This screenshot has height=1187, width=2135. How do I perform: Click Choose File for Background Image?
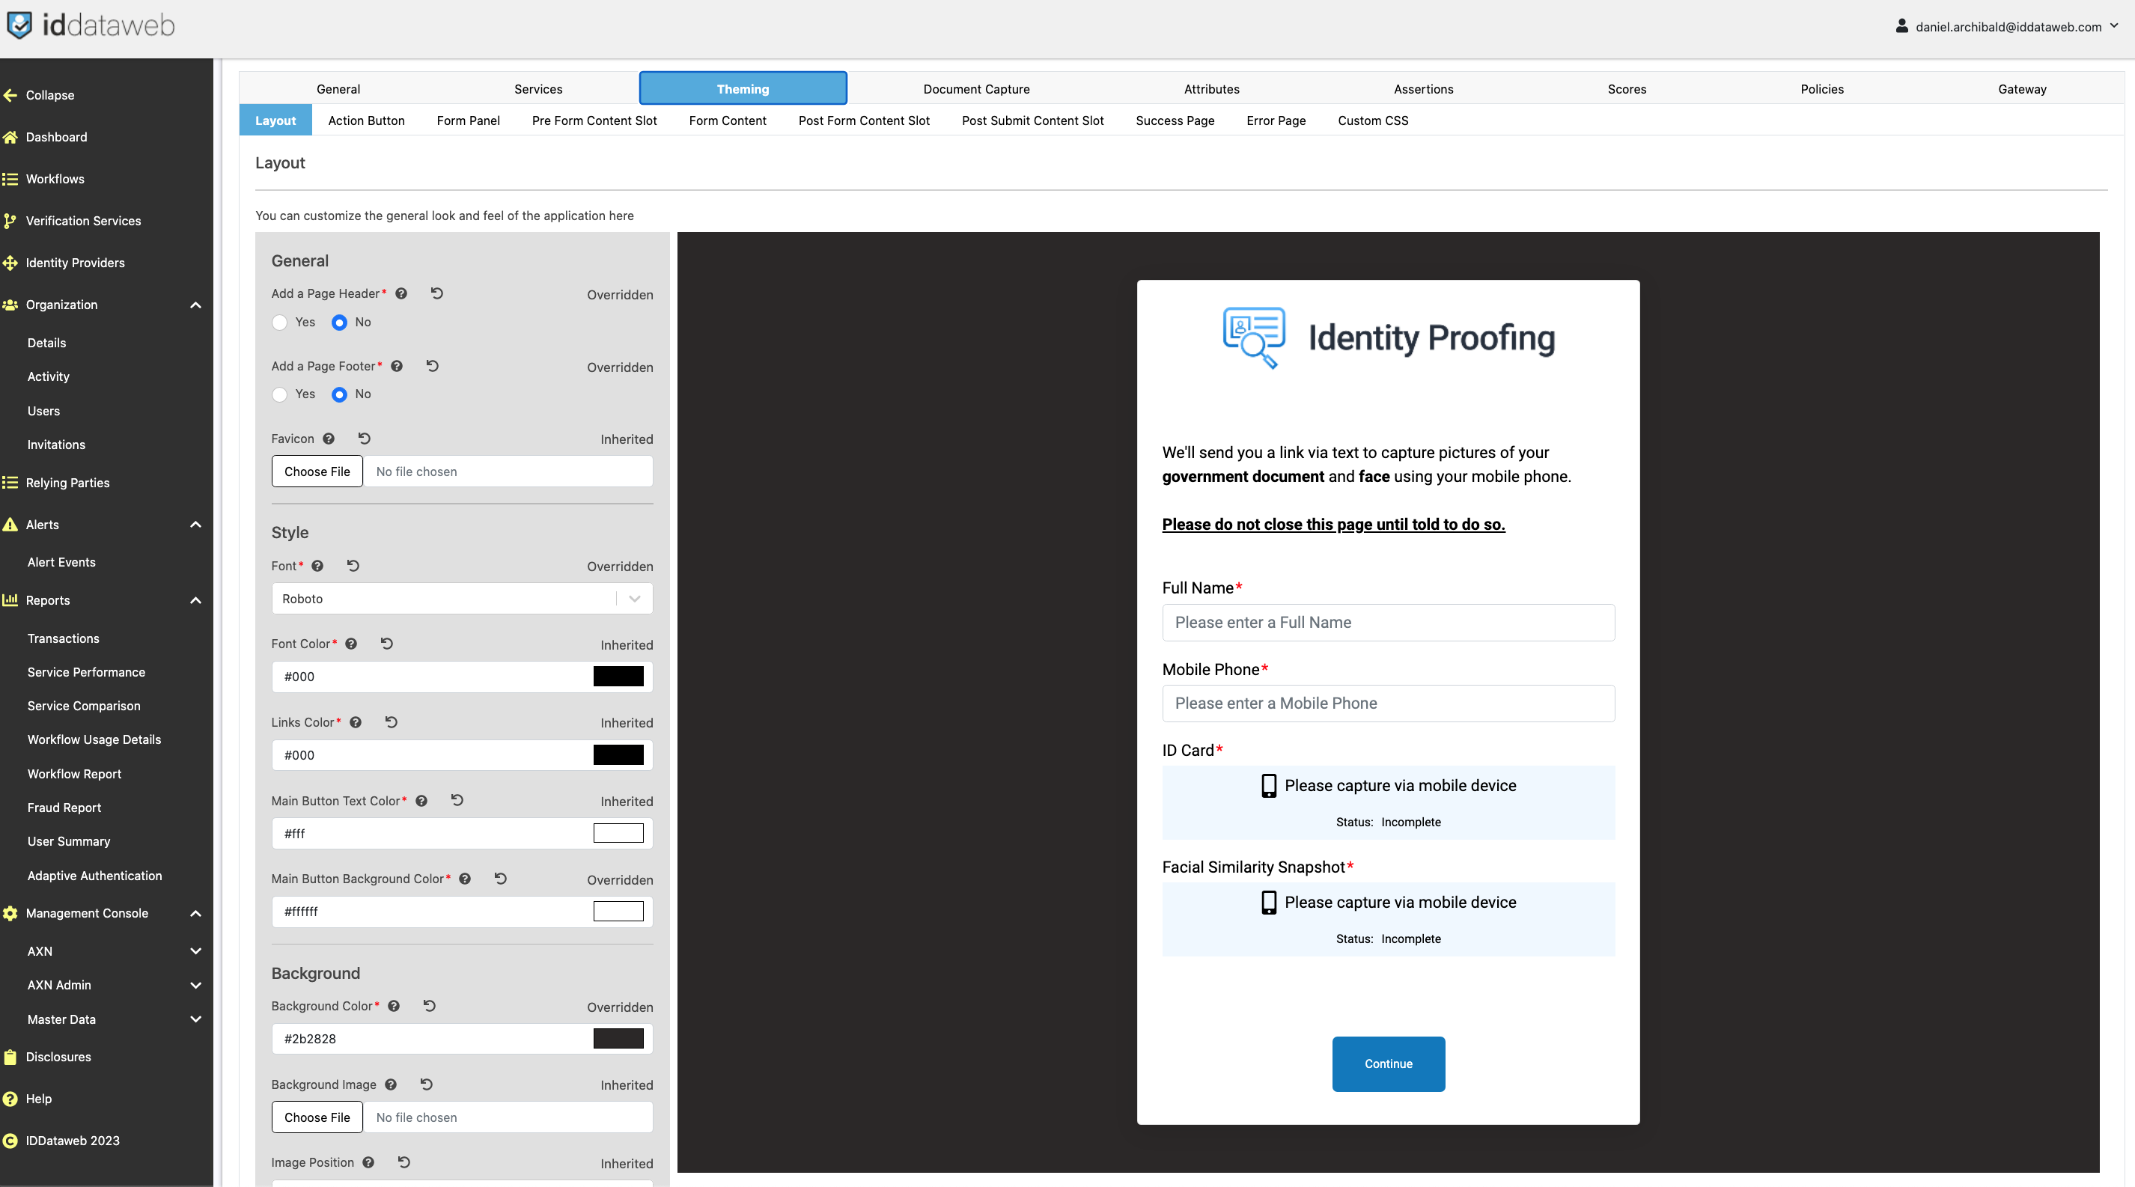[317, 1117]
